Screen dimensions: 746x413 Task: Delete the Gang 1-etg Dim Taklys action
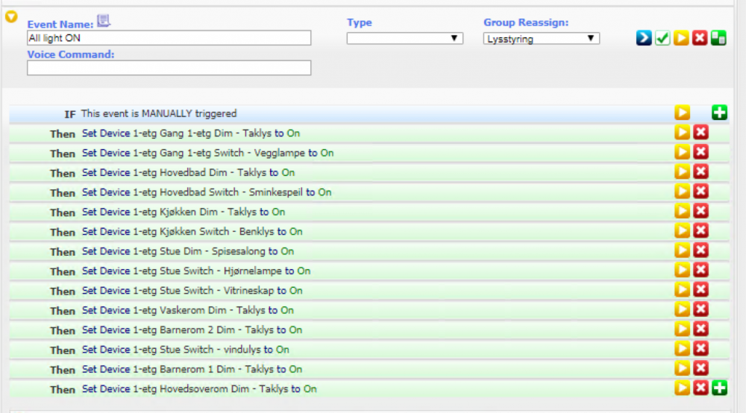pos(700,133)
